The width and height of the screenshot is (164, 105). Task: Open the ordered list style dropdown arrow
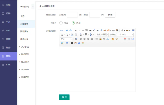[x=64, y=35]
